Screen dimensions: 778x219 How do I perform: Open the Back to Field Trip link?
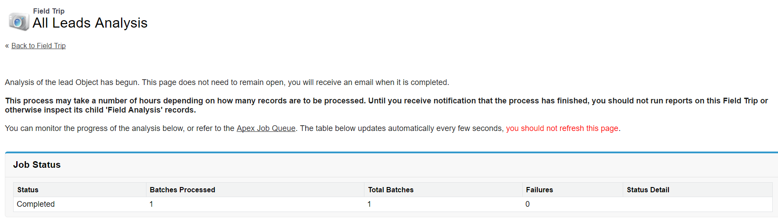[39, 46]
